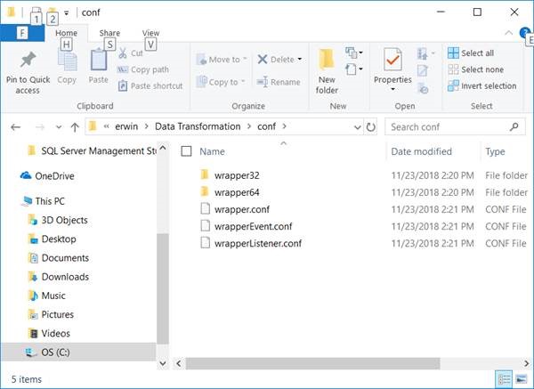This screenshot has width=534, height=389.
Task: Sort by the Type column
Action: (495, 151)
